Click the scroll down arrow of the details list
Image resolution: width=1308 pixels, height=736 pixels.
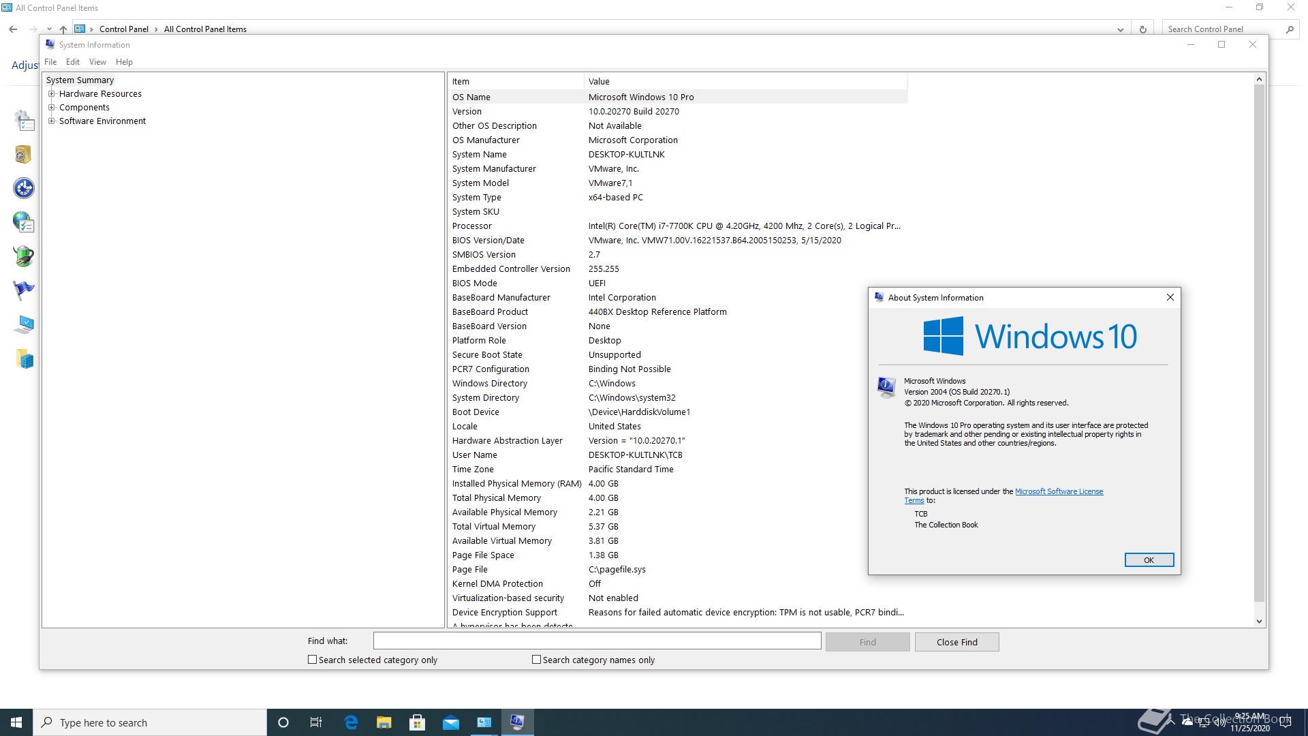pyautogui.click(x=1259, y=622)
